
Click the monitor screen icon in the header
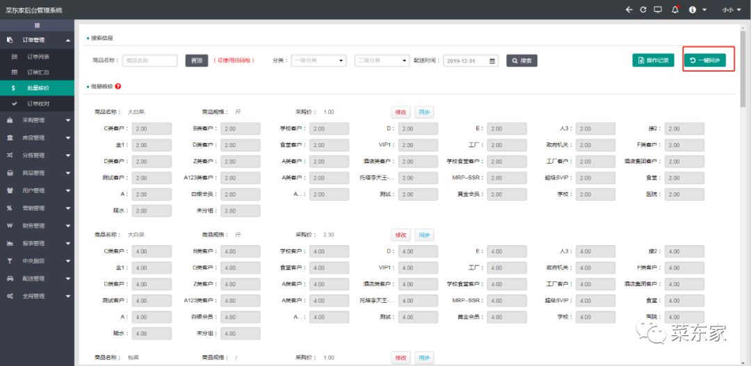(658, 10)
